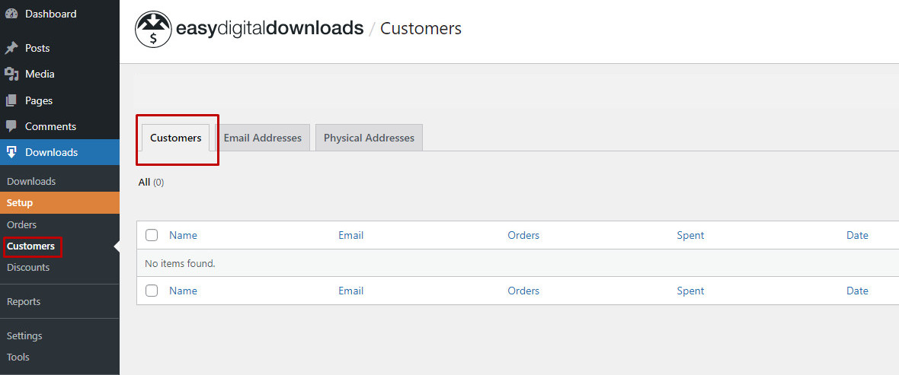Image resolution: width=899 pixels, height=375 pixels.
Task: Select the highlighted Downloads top-level menu
Action: [59, 152]
